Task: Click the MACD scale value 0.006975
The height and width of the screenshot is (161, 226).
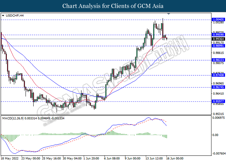Action: pyautogui.click(x=219, y=118)
